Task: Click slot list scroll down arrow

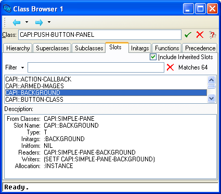Action: (x=212, y=99)
